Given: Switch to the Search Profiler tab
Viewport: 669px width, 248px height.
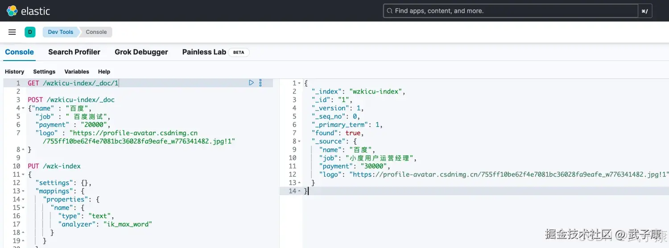Looking at the screenshot, I should (74, 52).
